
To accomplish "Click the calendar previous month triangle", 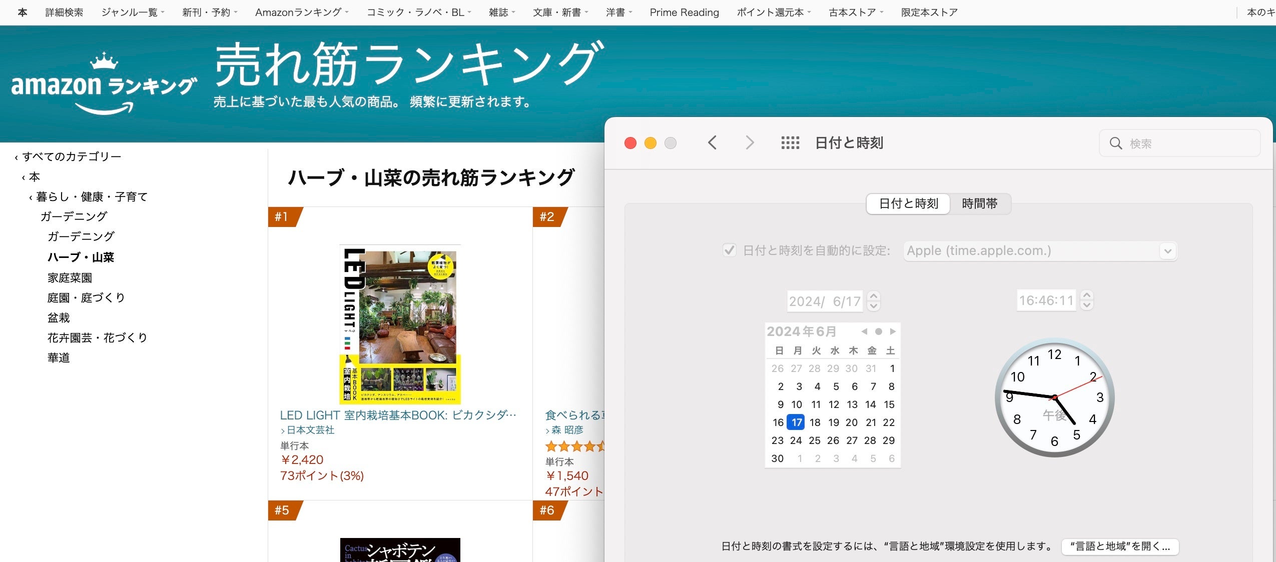I will [x=864, y=331].
